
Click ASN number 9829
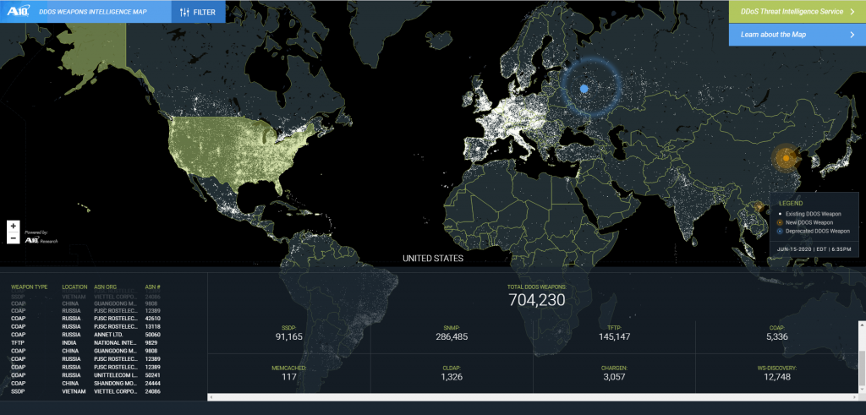[151, 342]
